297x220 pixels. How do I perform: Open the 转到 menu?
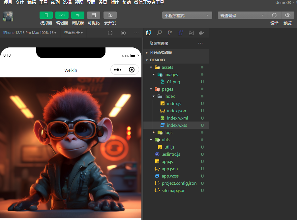(55, 2)
